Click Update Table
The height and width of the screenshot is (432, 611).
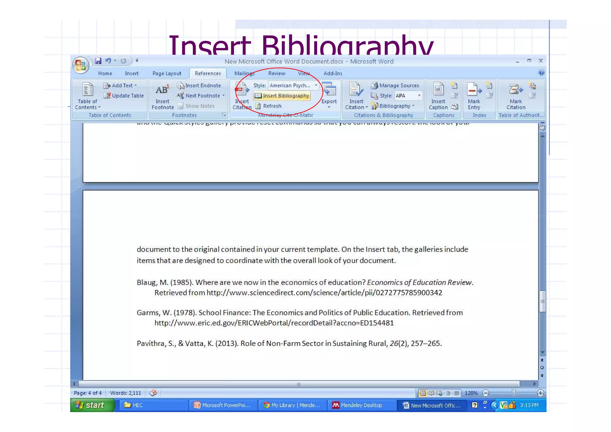(124, 96)
